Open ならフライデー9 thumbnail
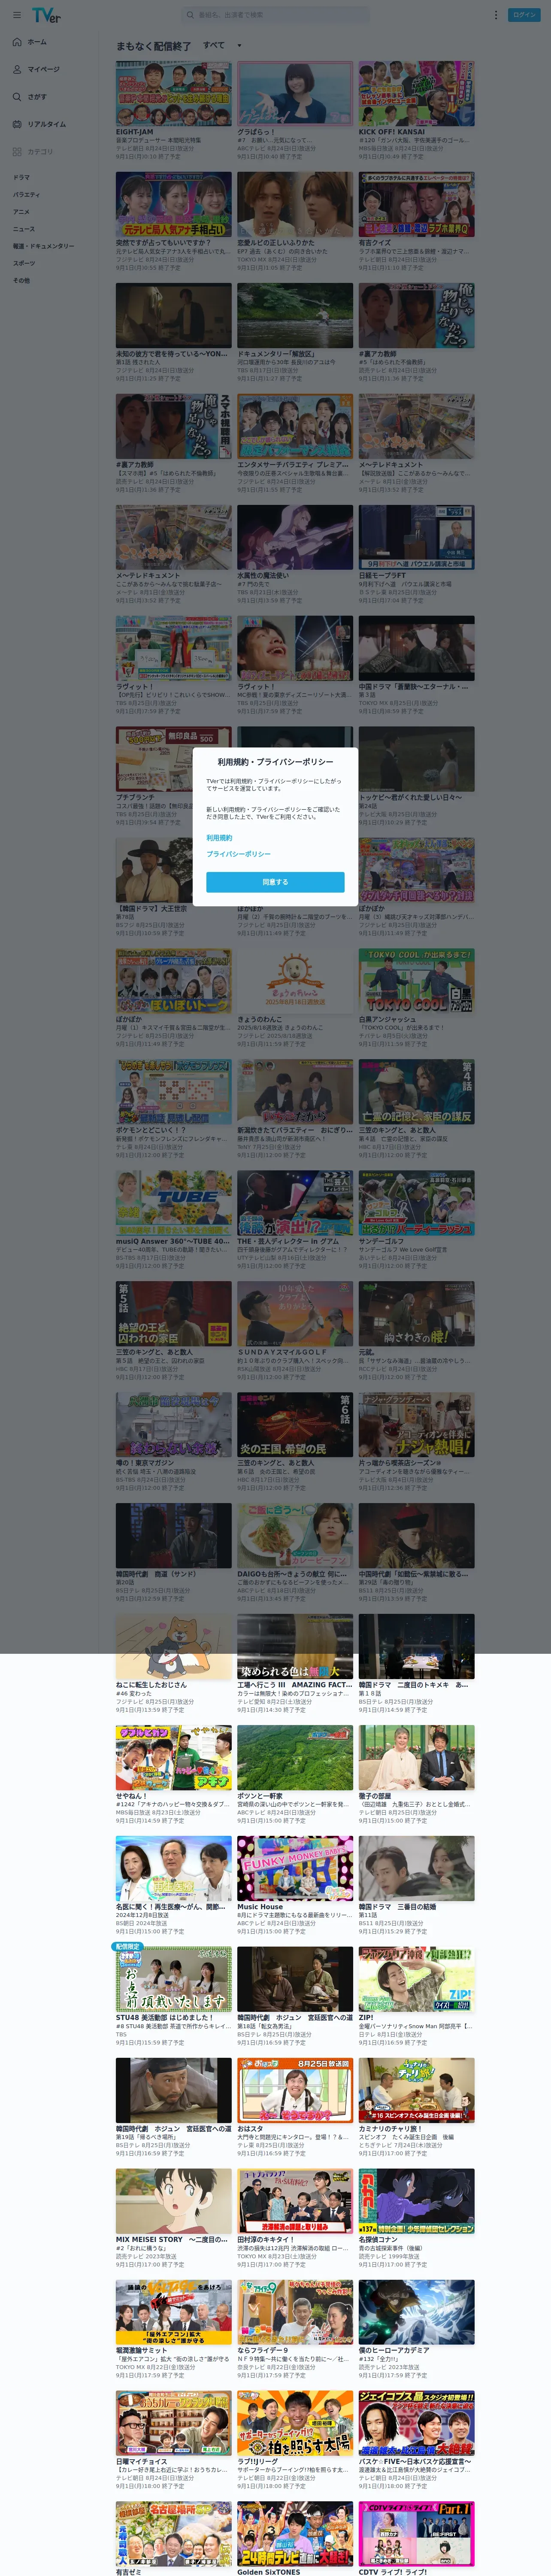The image size is (551, 2576). 295,2313
